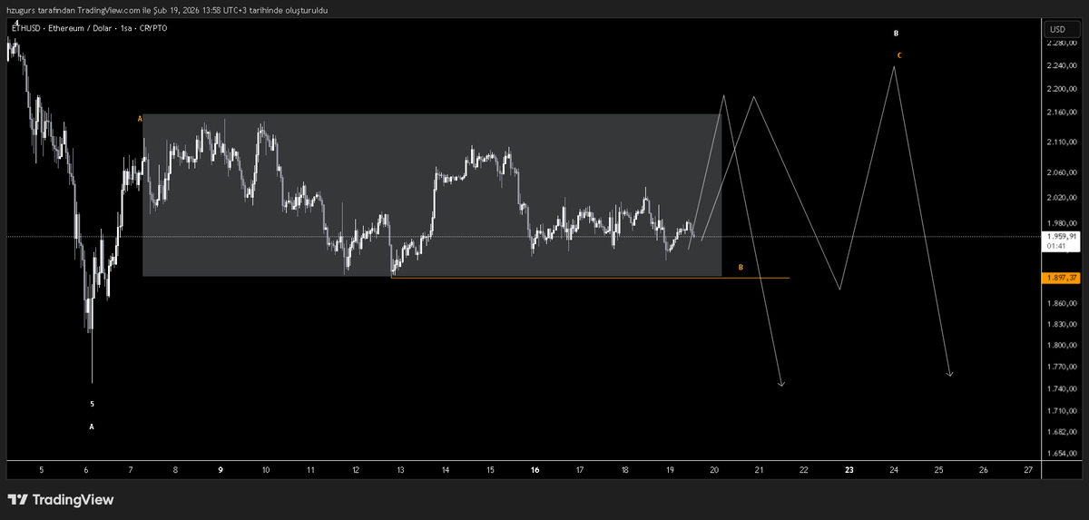Select the orange wave label B near support line

tap(741, 268)
